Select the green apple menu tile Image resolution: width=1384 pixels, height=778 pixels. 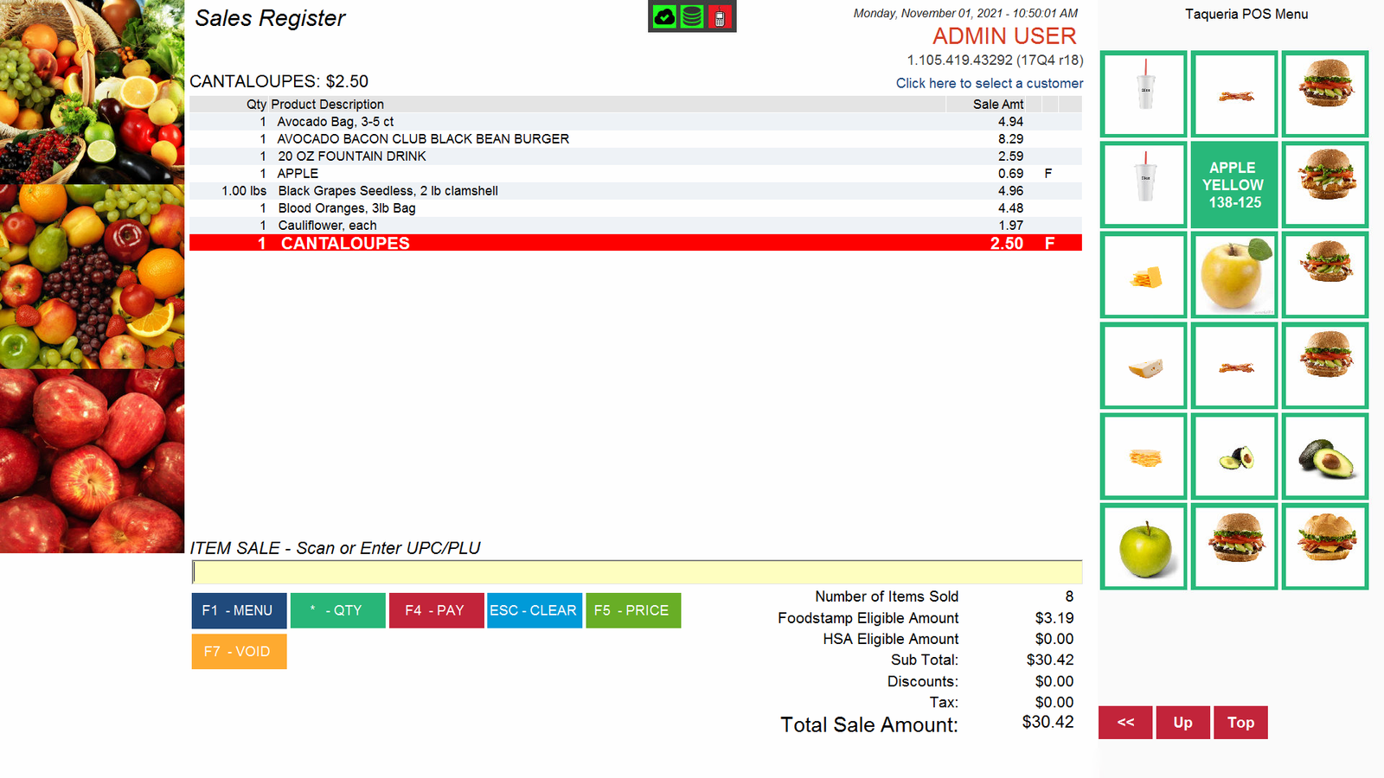[x=1143, y=546]
